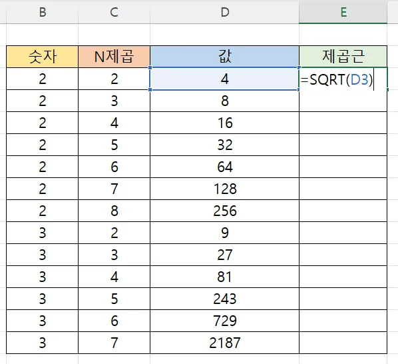The height and width of the screenshot is (364, 398).
Task: Click the cell being edited with =SQRT(D3)
Action: [x=343, y=79]
